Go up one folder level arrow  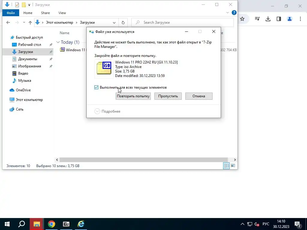pos(30,22)
